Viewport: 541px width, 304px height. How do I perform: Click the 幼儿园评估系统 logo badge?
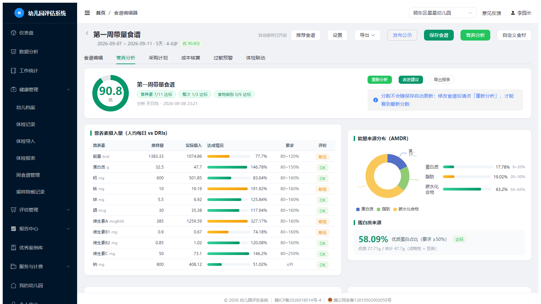[x=19, y=13]
